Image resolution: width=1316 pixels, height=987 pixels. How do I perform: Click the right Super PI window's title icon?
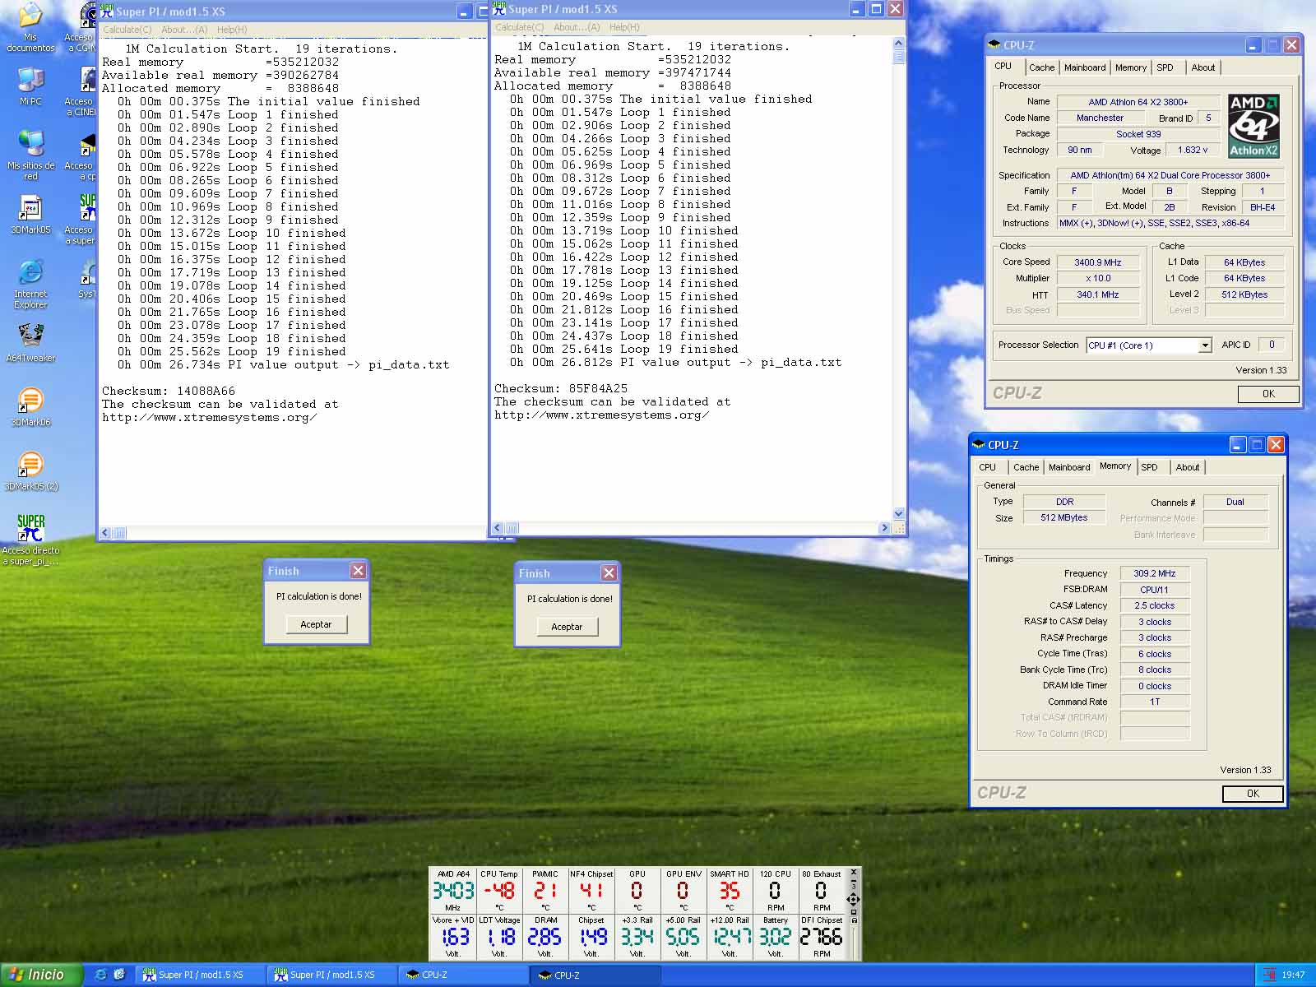pos(499,8)
